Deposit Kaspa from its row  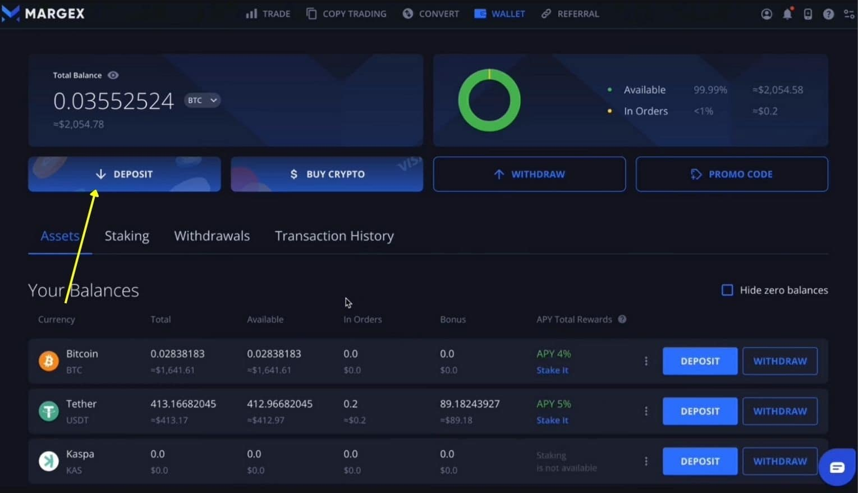(x=700, y=461)
